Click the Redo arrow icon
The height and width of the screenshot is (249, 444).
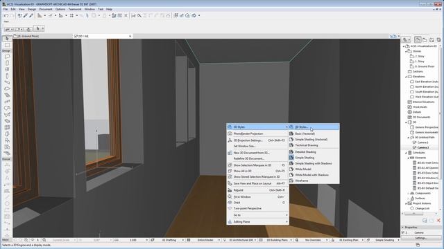tap(12, 15)
